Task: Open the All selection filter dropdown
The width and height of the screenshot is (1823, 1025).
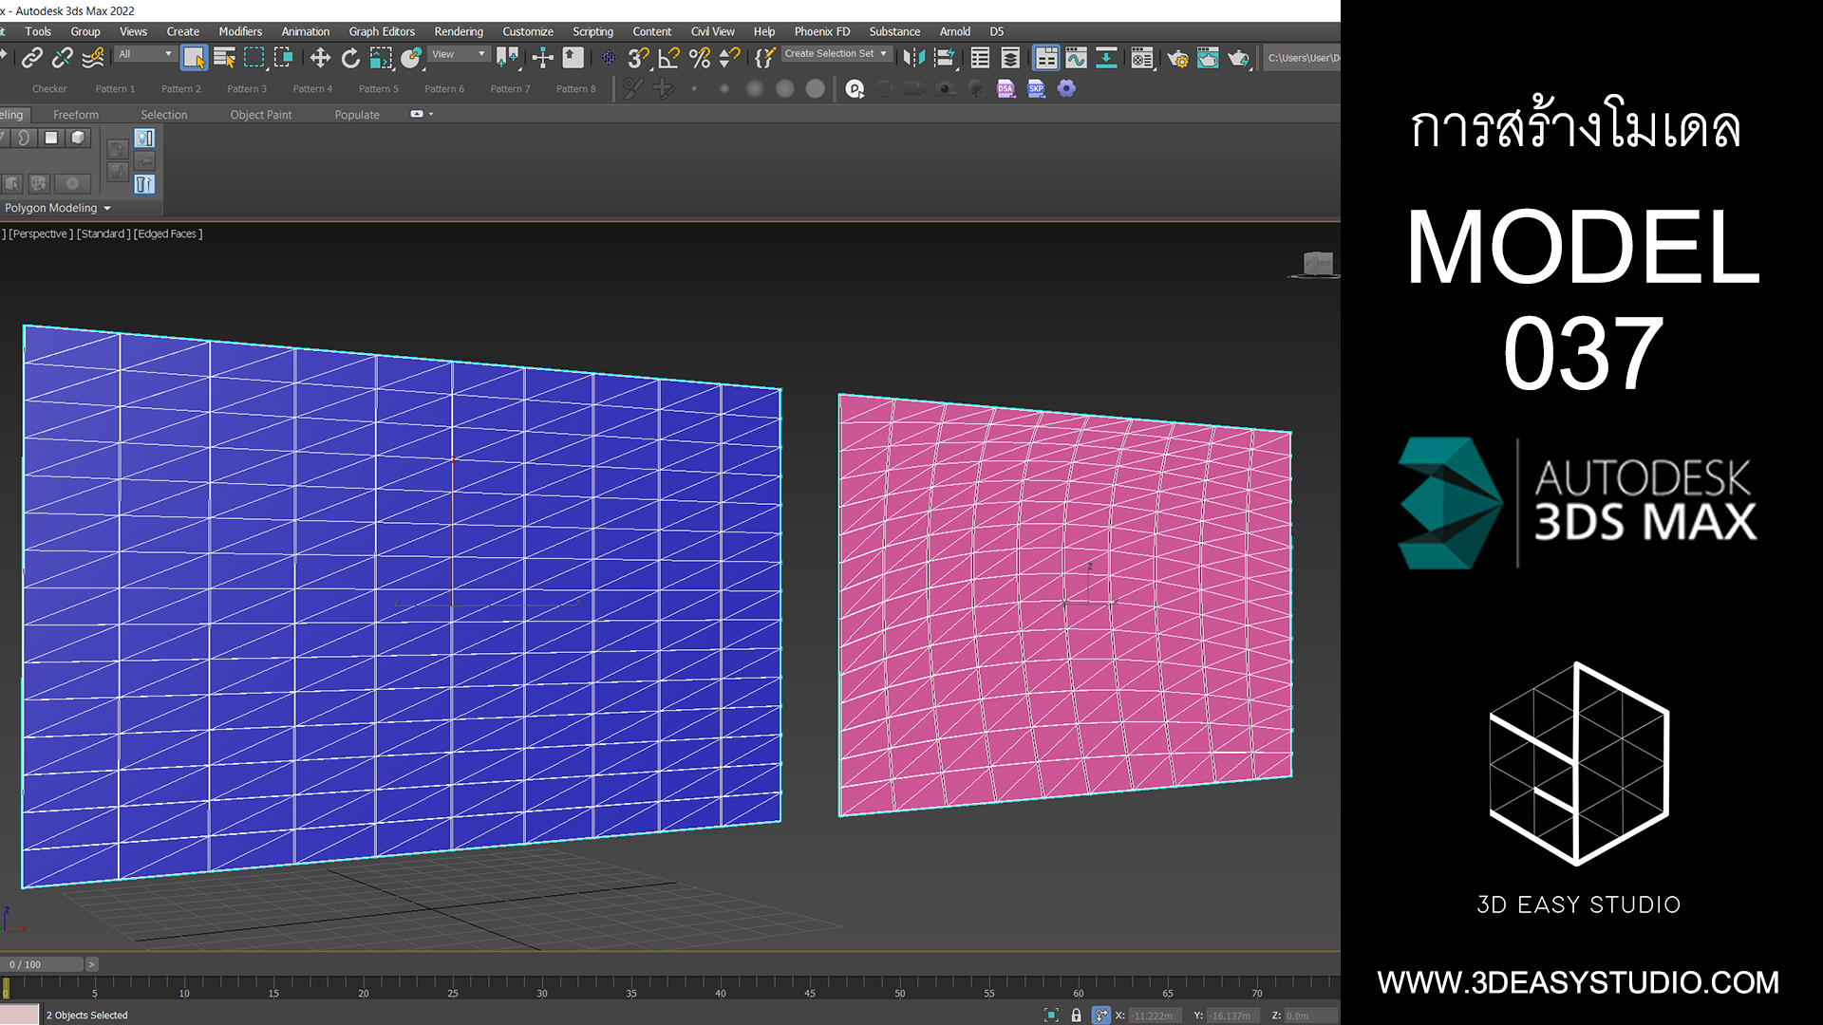Action: (144, 54)
